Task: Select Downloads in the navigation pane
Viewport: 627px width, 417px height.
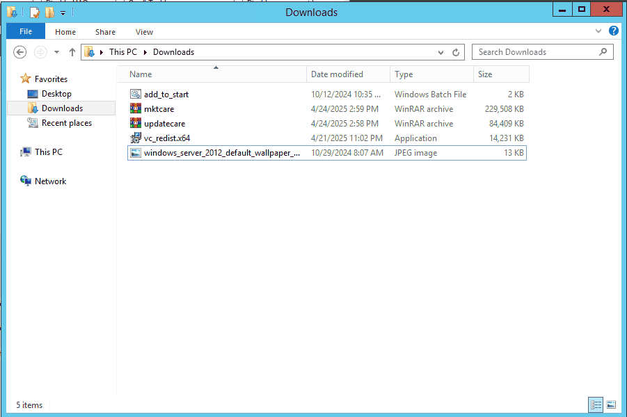Action: 62,108
